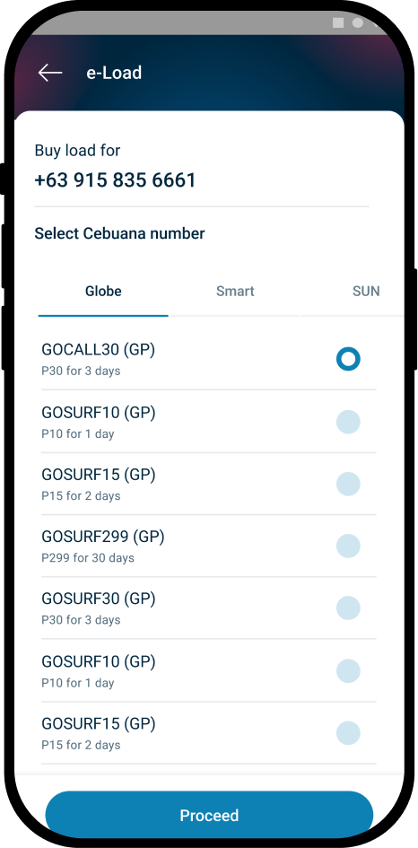This screenshot has width=418, height=848.
Task: Choose the GOSURF30 (GP) radio button
Action: (x=348, y=608)
